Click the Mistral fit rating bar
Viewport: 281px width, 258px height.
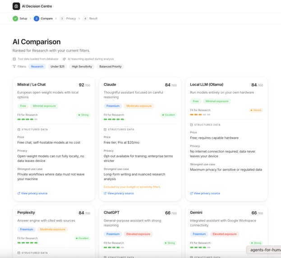tap(28, 119)
